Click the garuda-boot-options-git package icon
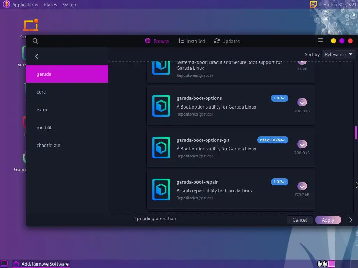Image resolution: width=358 pixels, height=268 pixels. [161, 148]
